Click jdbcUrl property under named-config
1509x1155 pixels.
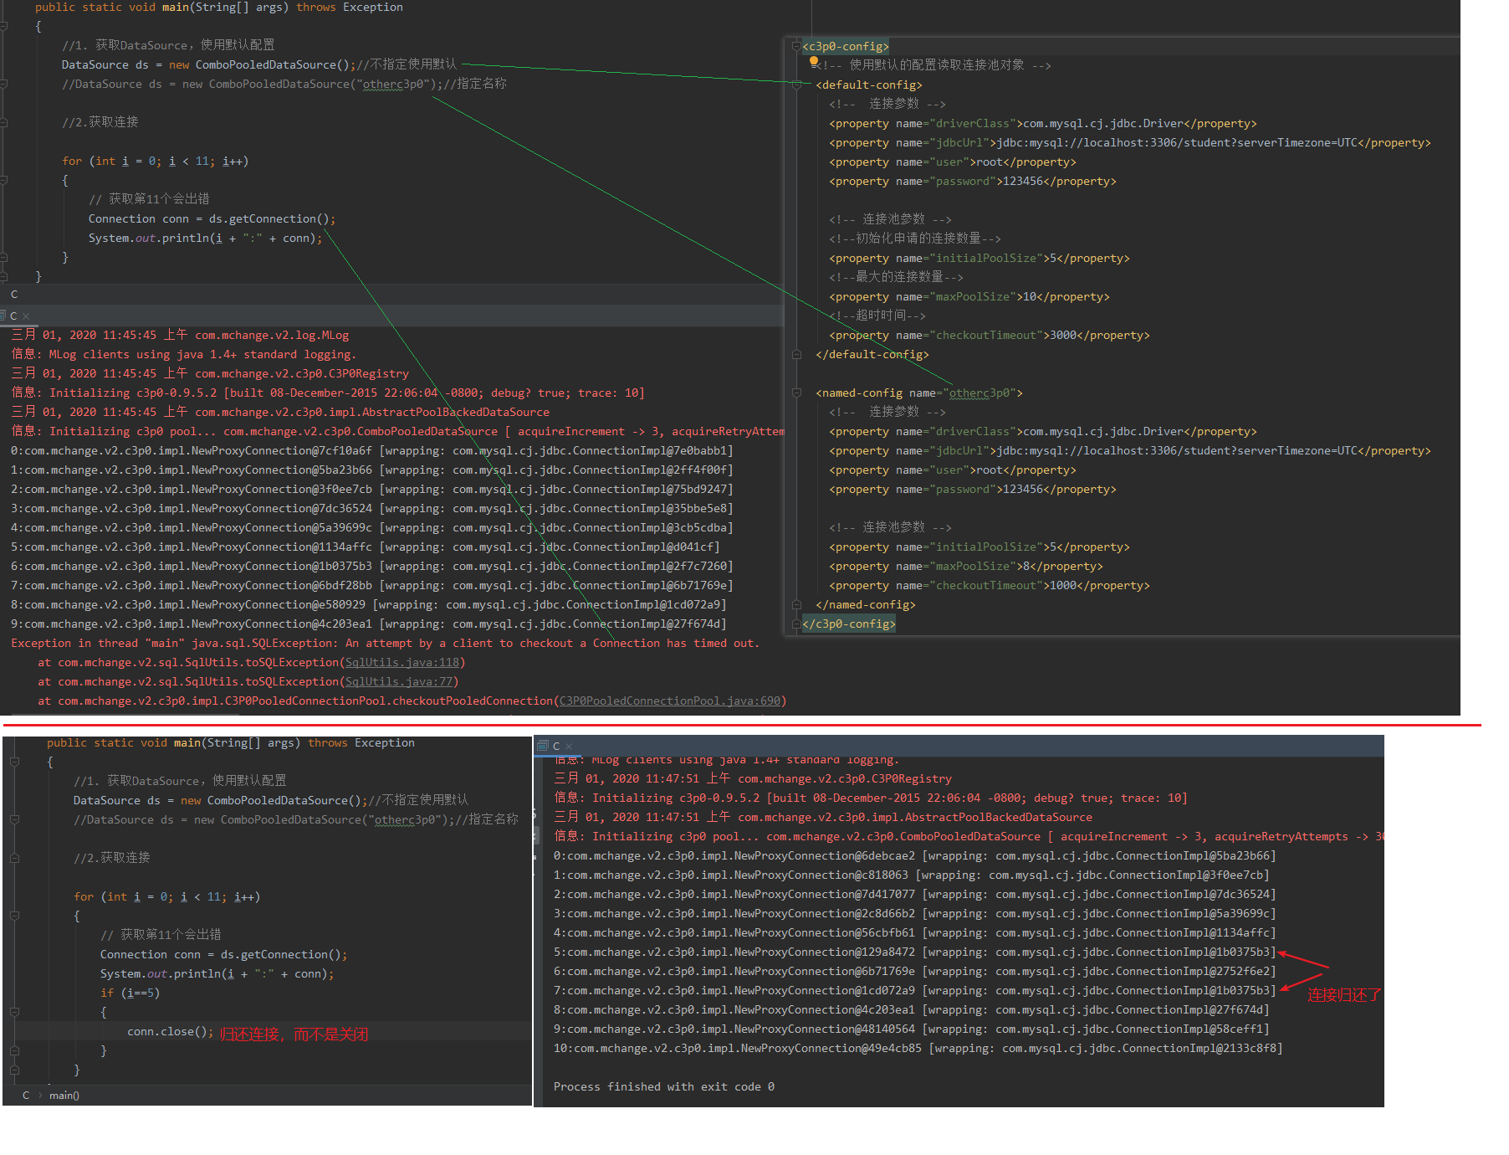(x=1130, y=450)
